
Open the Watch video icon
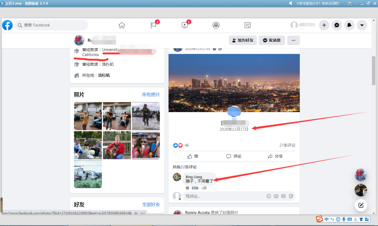(185, 25)
